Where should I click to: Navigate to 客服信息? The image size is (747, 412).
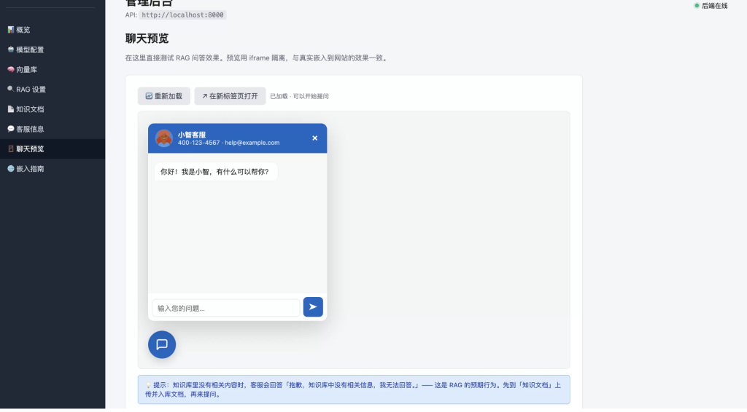53,129
